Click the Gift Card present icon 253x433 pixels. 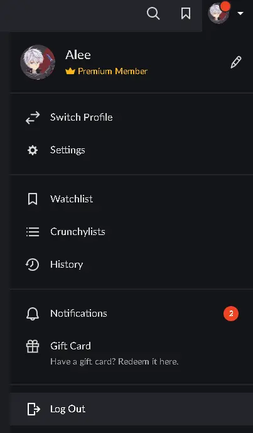click(33, 346)
